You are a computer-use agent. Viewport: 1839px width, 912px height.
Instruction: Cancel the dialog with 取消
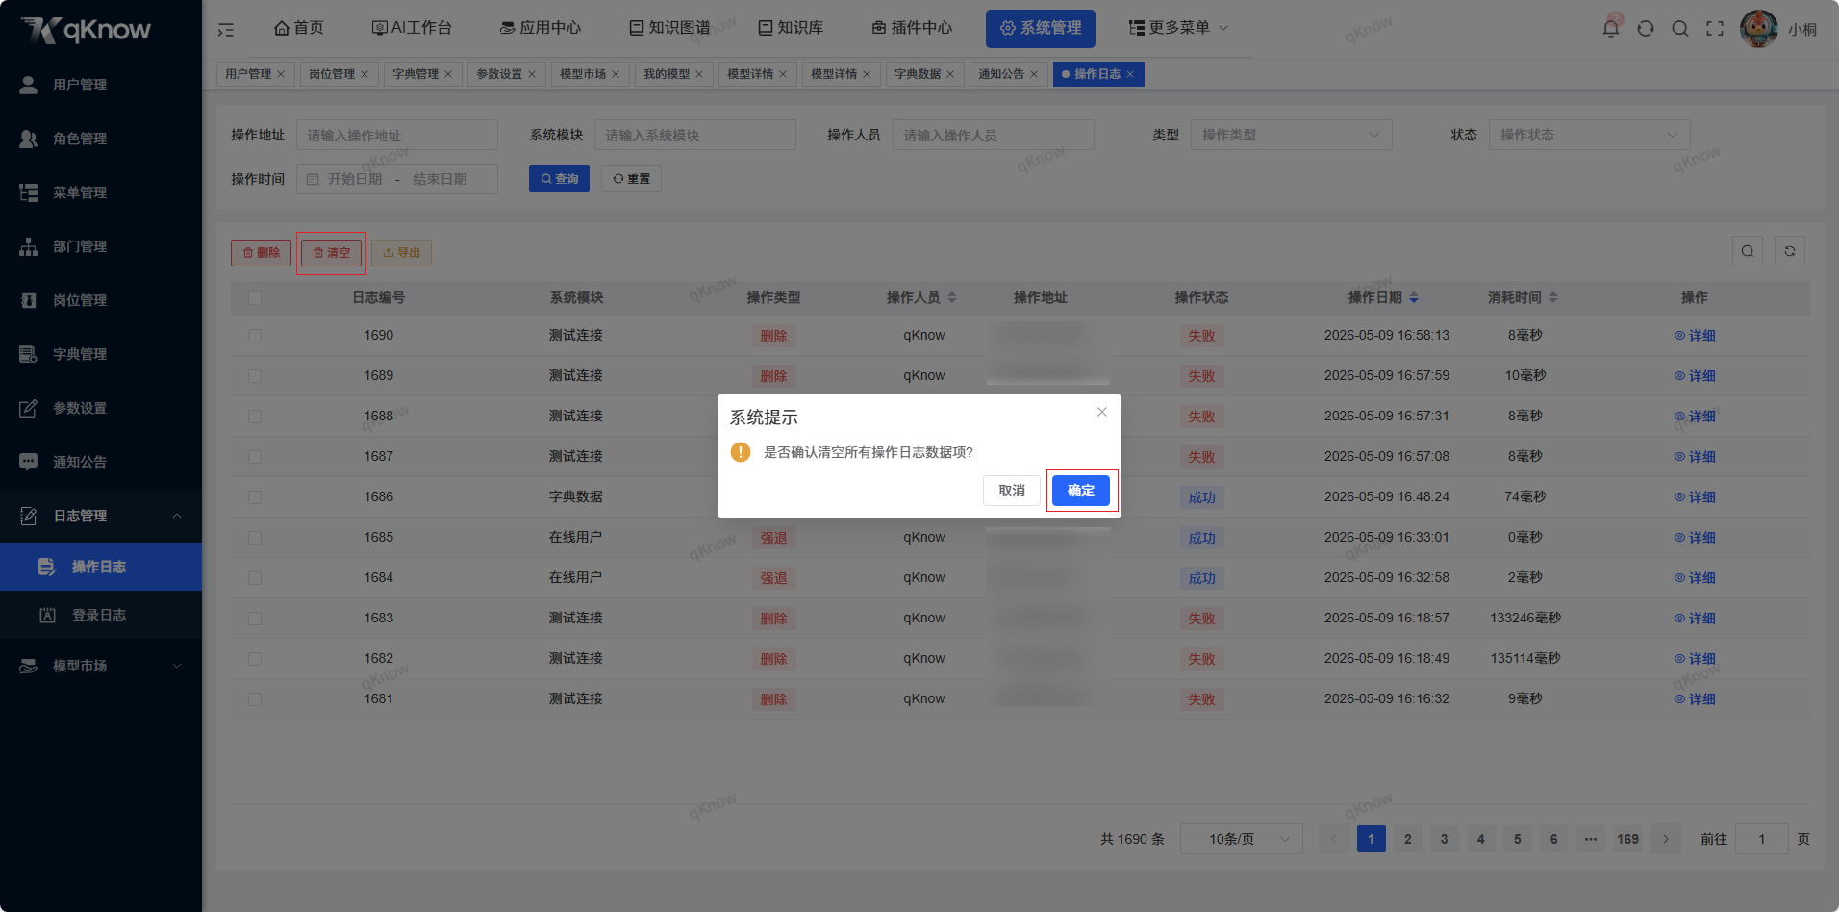tap(1012, 491)
